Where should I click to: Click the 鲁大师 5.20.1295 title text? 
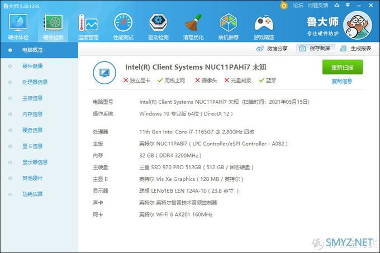coord(21,6)
